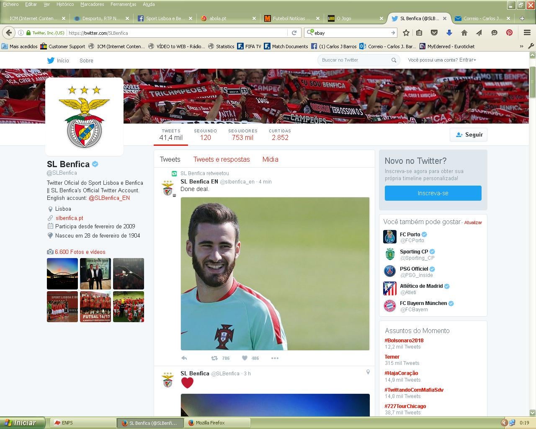Screen dimensions: 536x429
Task: Click the reply arrow on the Done deal tweet
Action: tap(184, 358)
